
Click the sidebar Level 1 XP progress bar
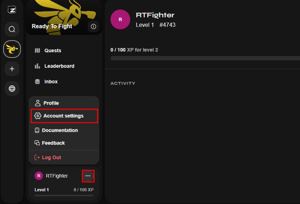coord(64,195)
